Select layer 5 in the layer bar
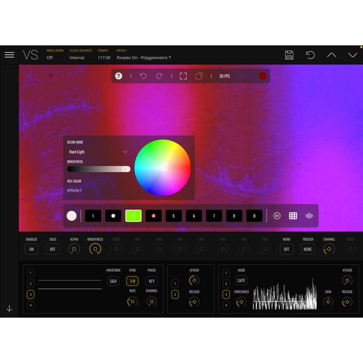Viewport: 363px width, 363px height. point(174,216)
